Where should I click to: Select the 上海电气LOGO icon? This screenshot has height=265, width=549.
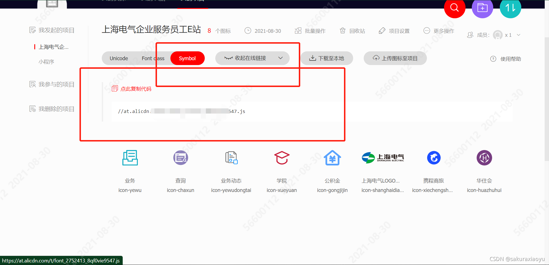pyautogui.click(x=383, y=157)
